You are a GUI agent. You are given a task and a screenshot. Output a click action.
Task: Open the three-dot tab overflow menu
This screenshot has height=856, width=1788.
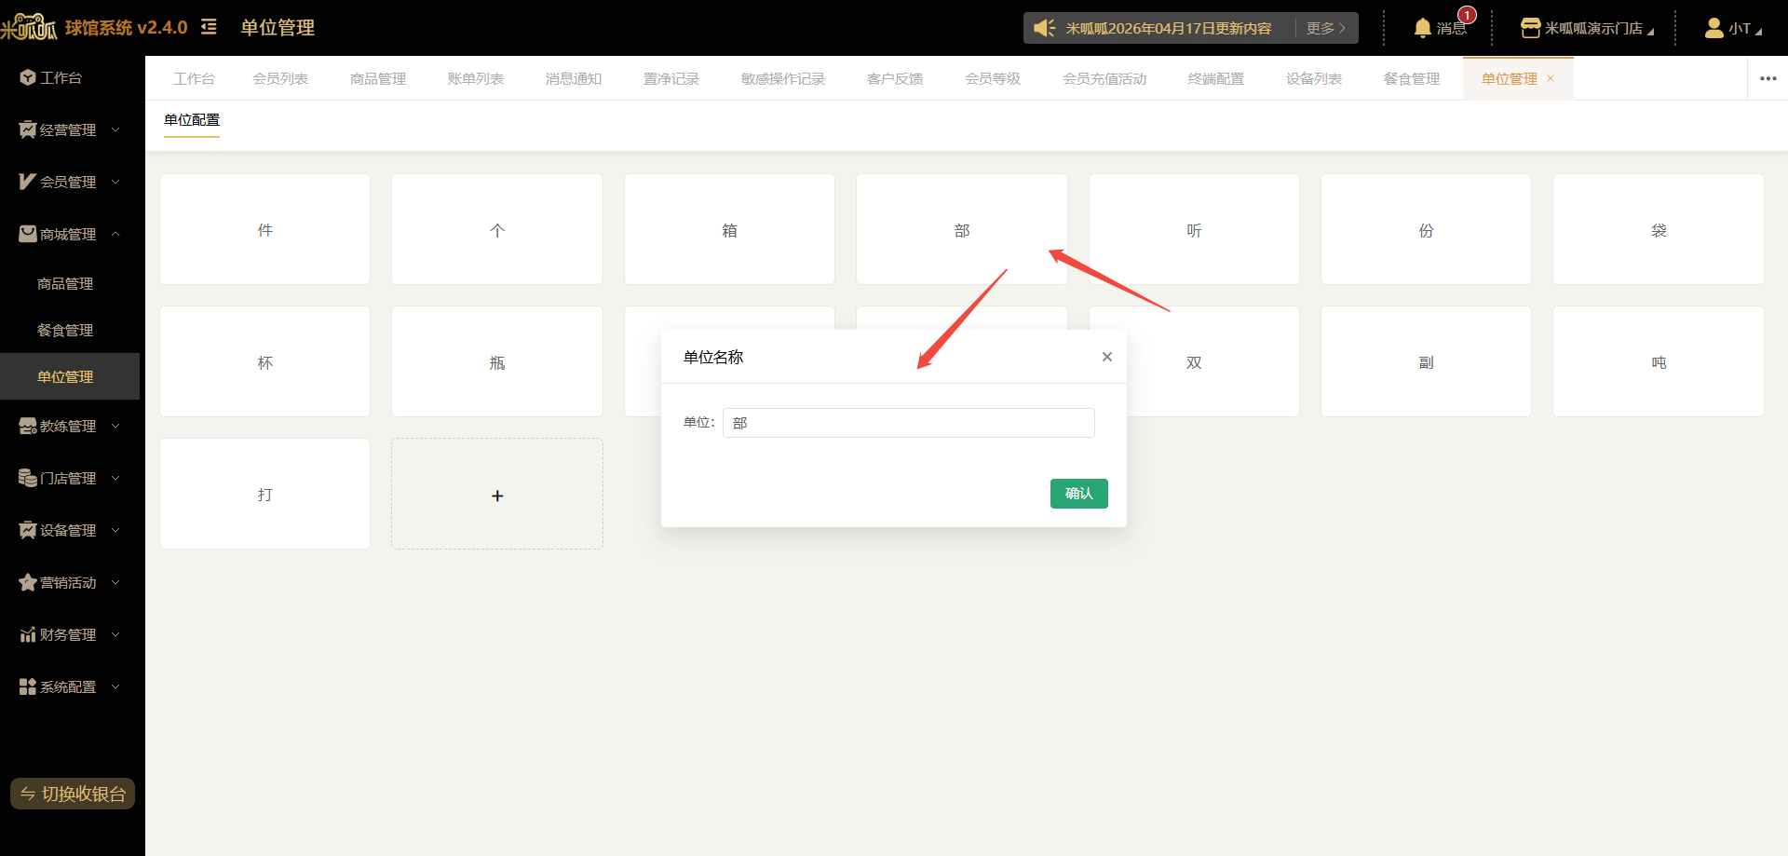[1768, 78]
